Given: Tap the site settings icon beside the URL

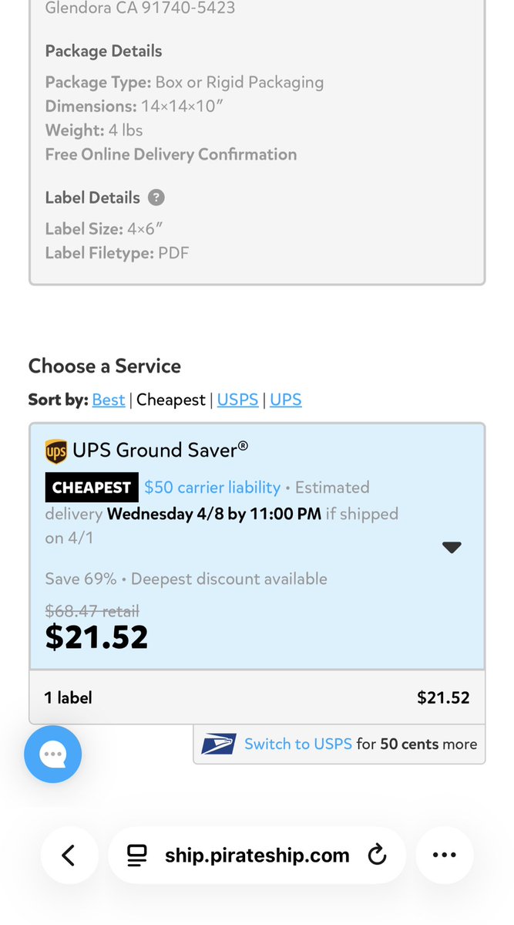Looking at the screenshot, I should coord(137,855).
